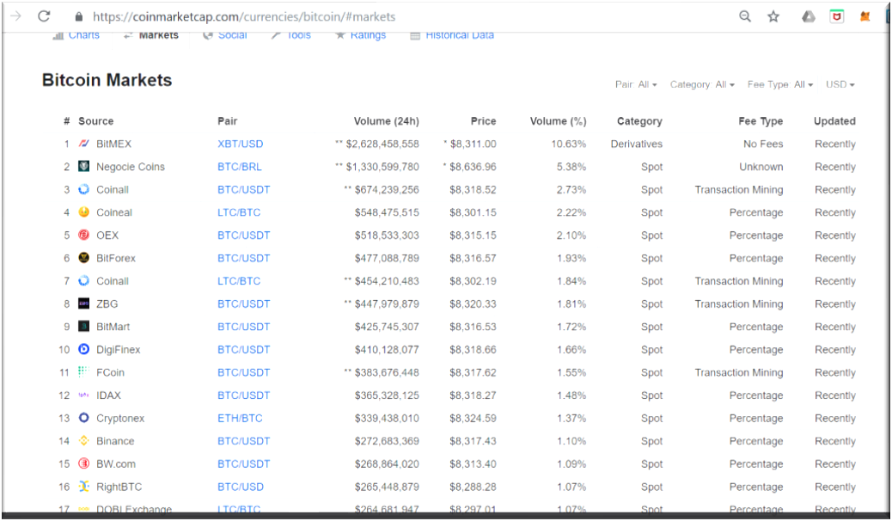The image size is (892, 521).
Task: Click the Coineal logo icon
Action: tap(83, 211)
